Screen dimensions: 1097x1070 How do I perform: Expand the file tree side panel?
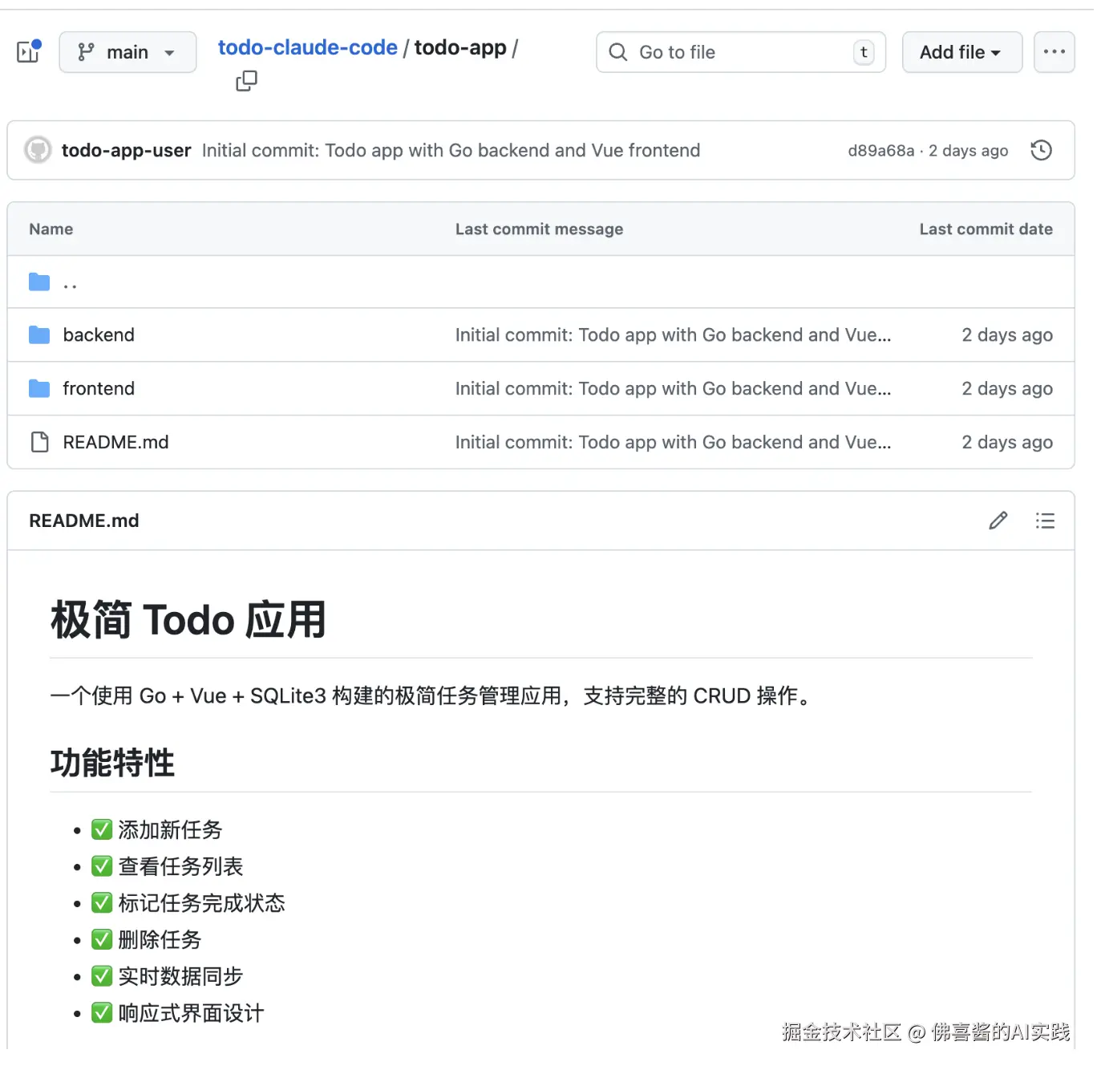point(29,52)
